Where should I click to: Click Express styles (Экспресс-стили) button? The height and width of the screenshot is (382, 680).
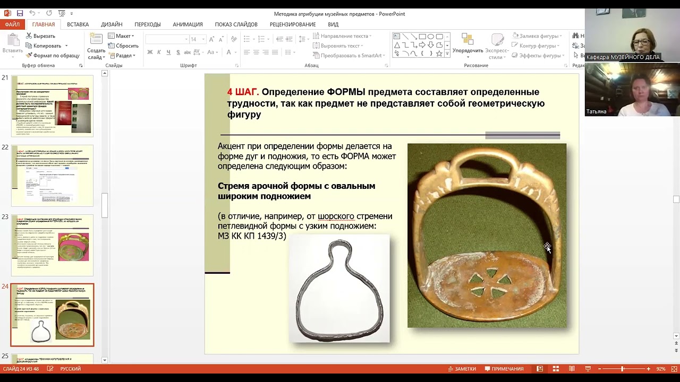pyautogui.click(x=497, y=46)
